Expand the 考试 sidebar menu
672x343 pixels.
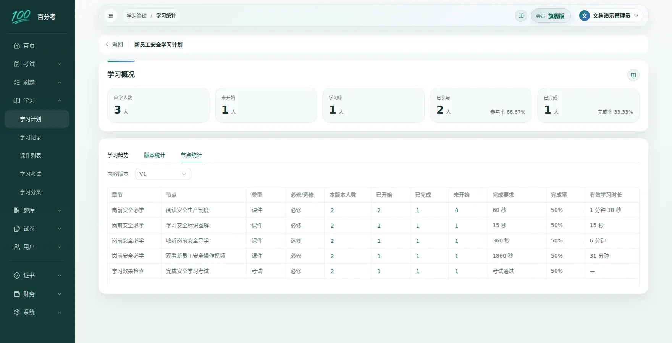37,64
